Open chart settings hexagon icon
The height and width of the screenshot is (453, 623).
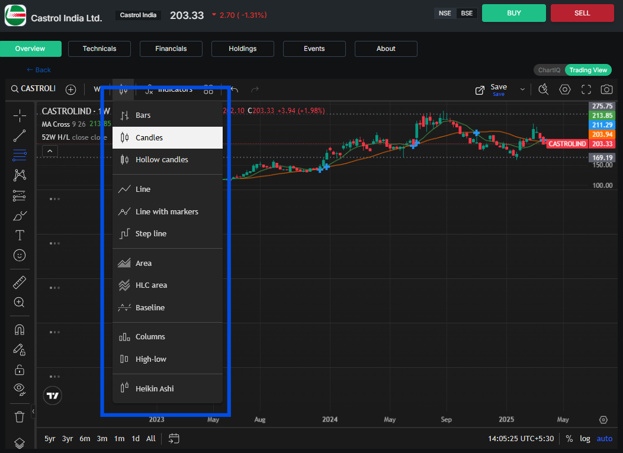(564, 89)
